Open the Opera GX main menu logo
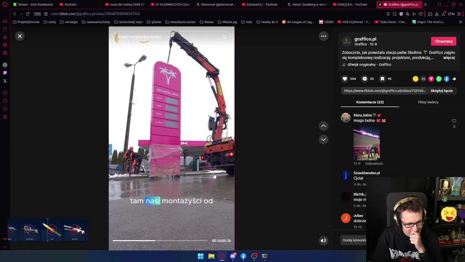 coord(5,4)
